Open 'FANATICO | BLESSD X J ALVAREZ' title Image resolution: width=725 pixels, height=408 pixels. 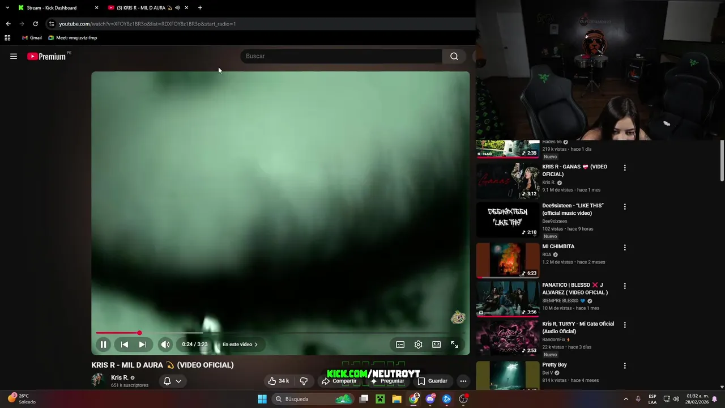click(575, 288)
